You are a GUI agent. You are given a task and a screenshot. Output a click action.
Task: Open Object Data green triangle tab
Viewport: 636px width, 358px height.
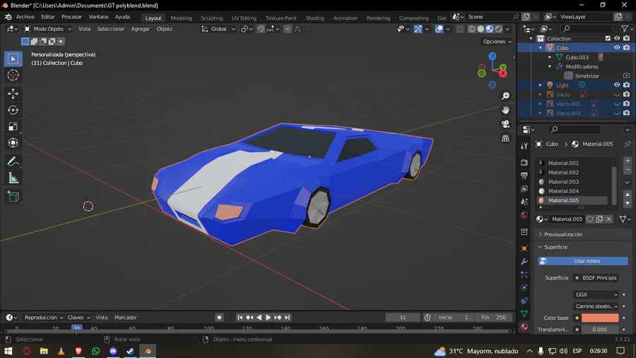pos(524,314)
